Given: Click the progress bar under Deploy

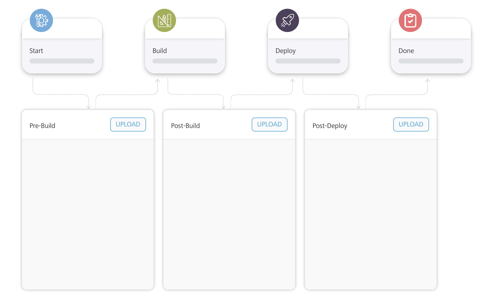Looking at the screenshot, I should (x=308, y=61).
